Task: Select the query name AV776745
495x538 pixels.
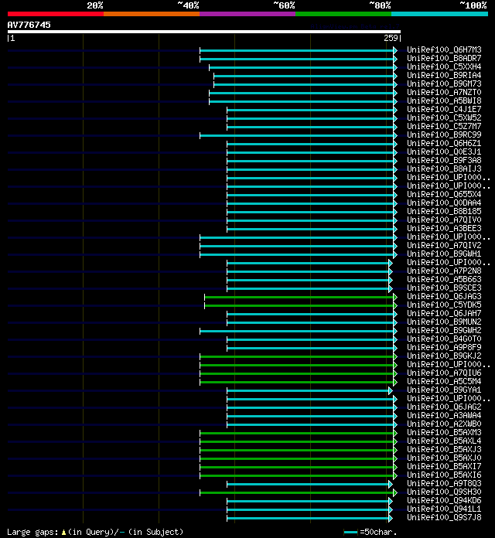Action: [x=29, y=25]
